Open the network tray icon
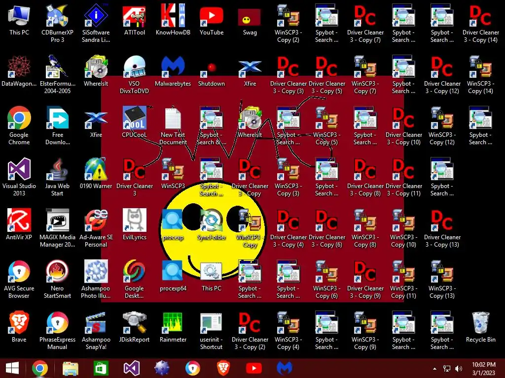 tap(447, 369)
